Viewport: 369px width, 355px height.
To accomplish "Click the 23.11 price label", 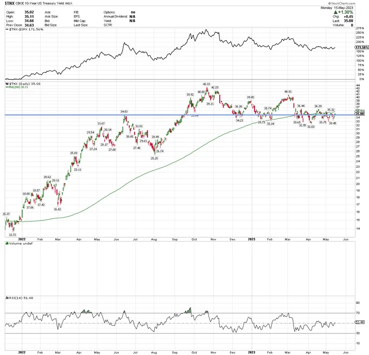I will click(78, 169).
